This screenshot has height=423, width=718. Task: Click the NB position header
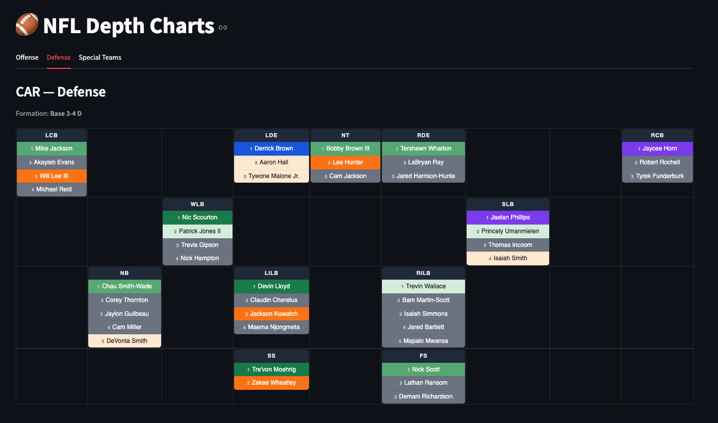[124, 273]
